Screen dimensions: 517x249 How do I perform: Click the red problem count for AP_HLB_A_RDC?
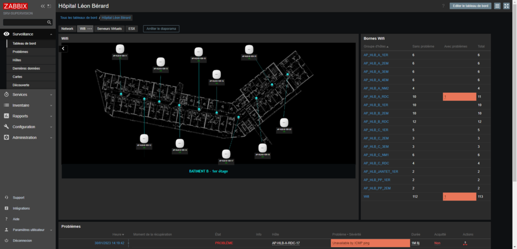pyautogui.click(x=459, y=96)
